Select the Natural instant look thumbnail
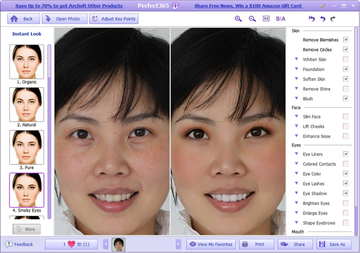The height and width of the screenshot is (253, 360). [27, 104]
